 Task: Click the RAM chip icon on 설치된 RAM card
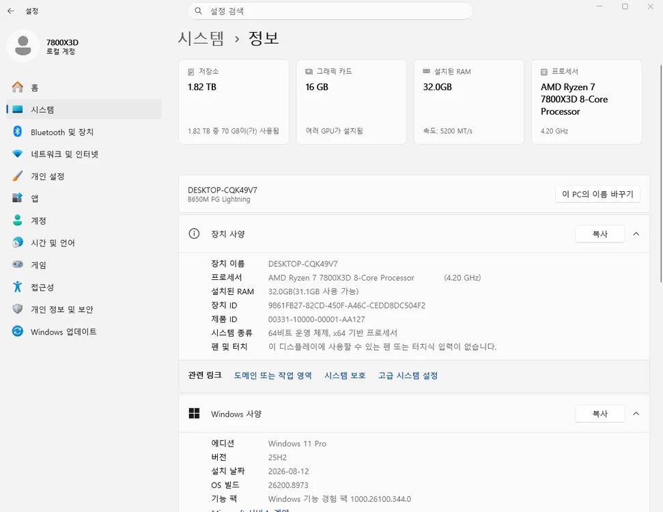(427, 72)
